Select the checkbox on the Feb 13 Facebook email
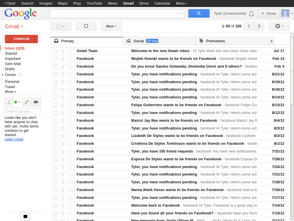The width and height of the screenshot is (294, 221). click(55, 58)
